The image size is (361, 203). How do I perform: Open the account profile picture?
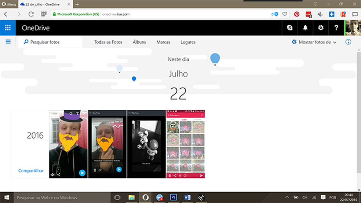tap(353, 28)
